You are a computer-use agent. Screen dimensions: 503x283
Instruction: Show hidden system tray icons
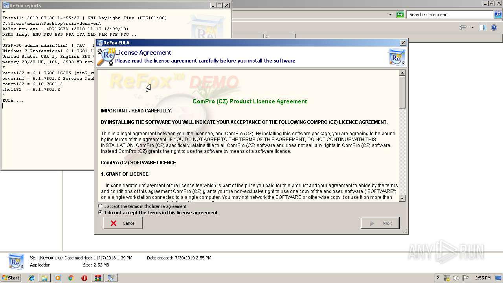click(438, 278)
